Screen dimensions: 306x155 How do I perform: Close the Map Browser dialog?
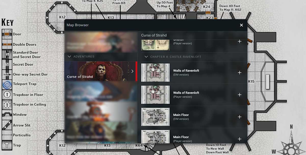(241, 25)
